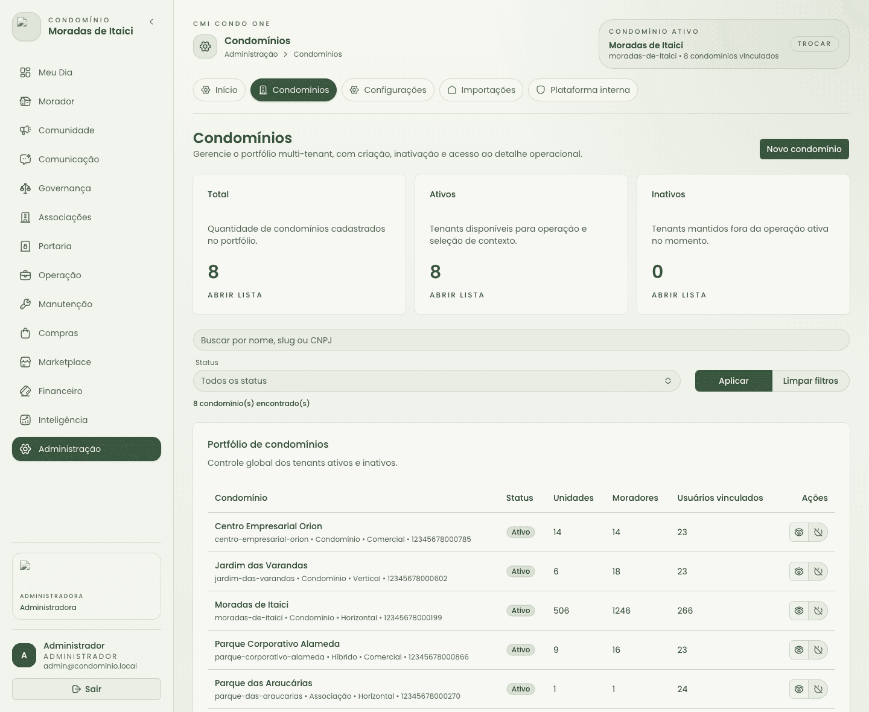Deactivate Jardim das Varandas condominium
Image resolution: width=869 pixels, height=712 pixels.
click(818, 571)
